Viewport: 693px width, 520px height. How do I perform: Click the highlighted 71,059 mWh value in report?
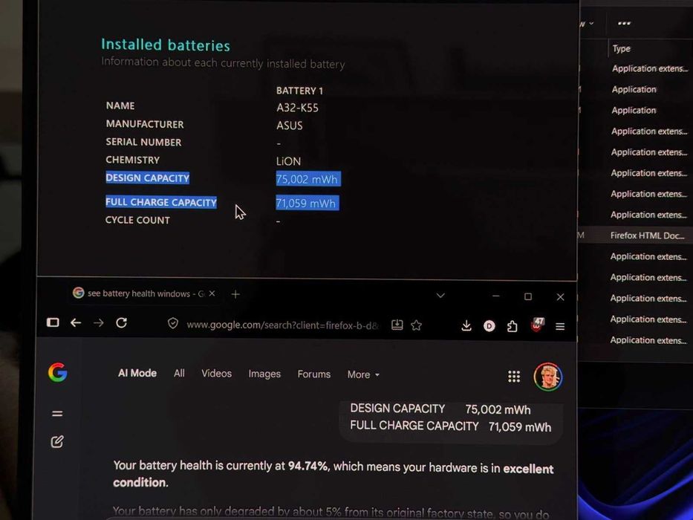[308, 203]
